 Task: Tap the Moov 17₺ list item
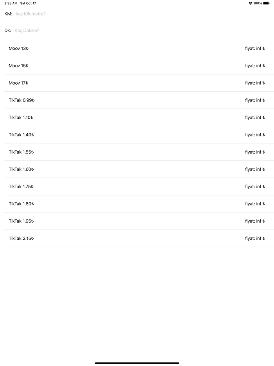click(x=137, y=83)
